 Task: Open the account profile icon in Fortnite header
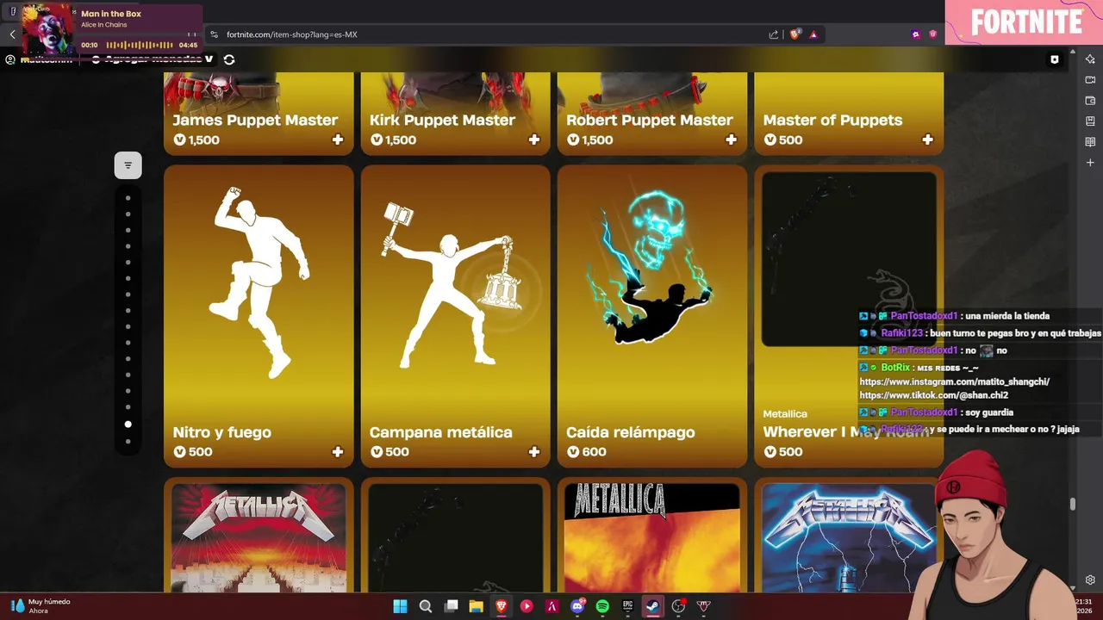[x=10, y=59]
